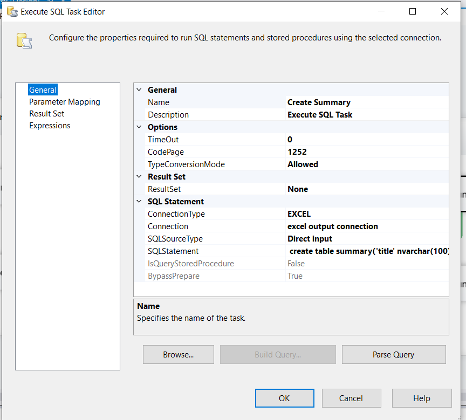The image size is (466, 420).
Task: Click the large task icon above the description text
Action: point(24,41)
